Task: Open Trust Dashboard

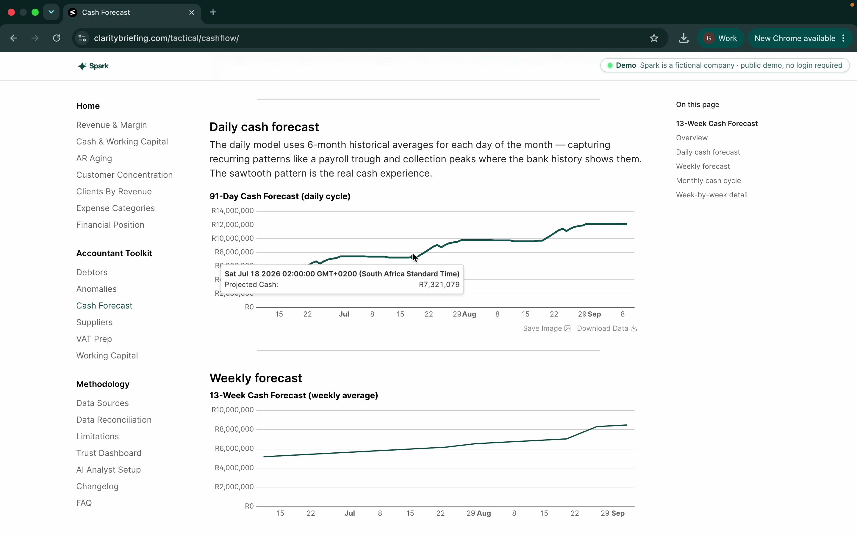Action: (109, 453)
